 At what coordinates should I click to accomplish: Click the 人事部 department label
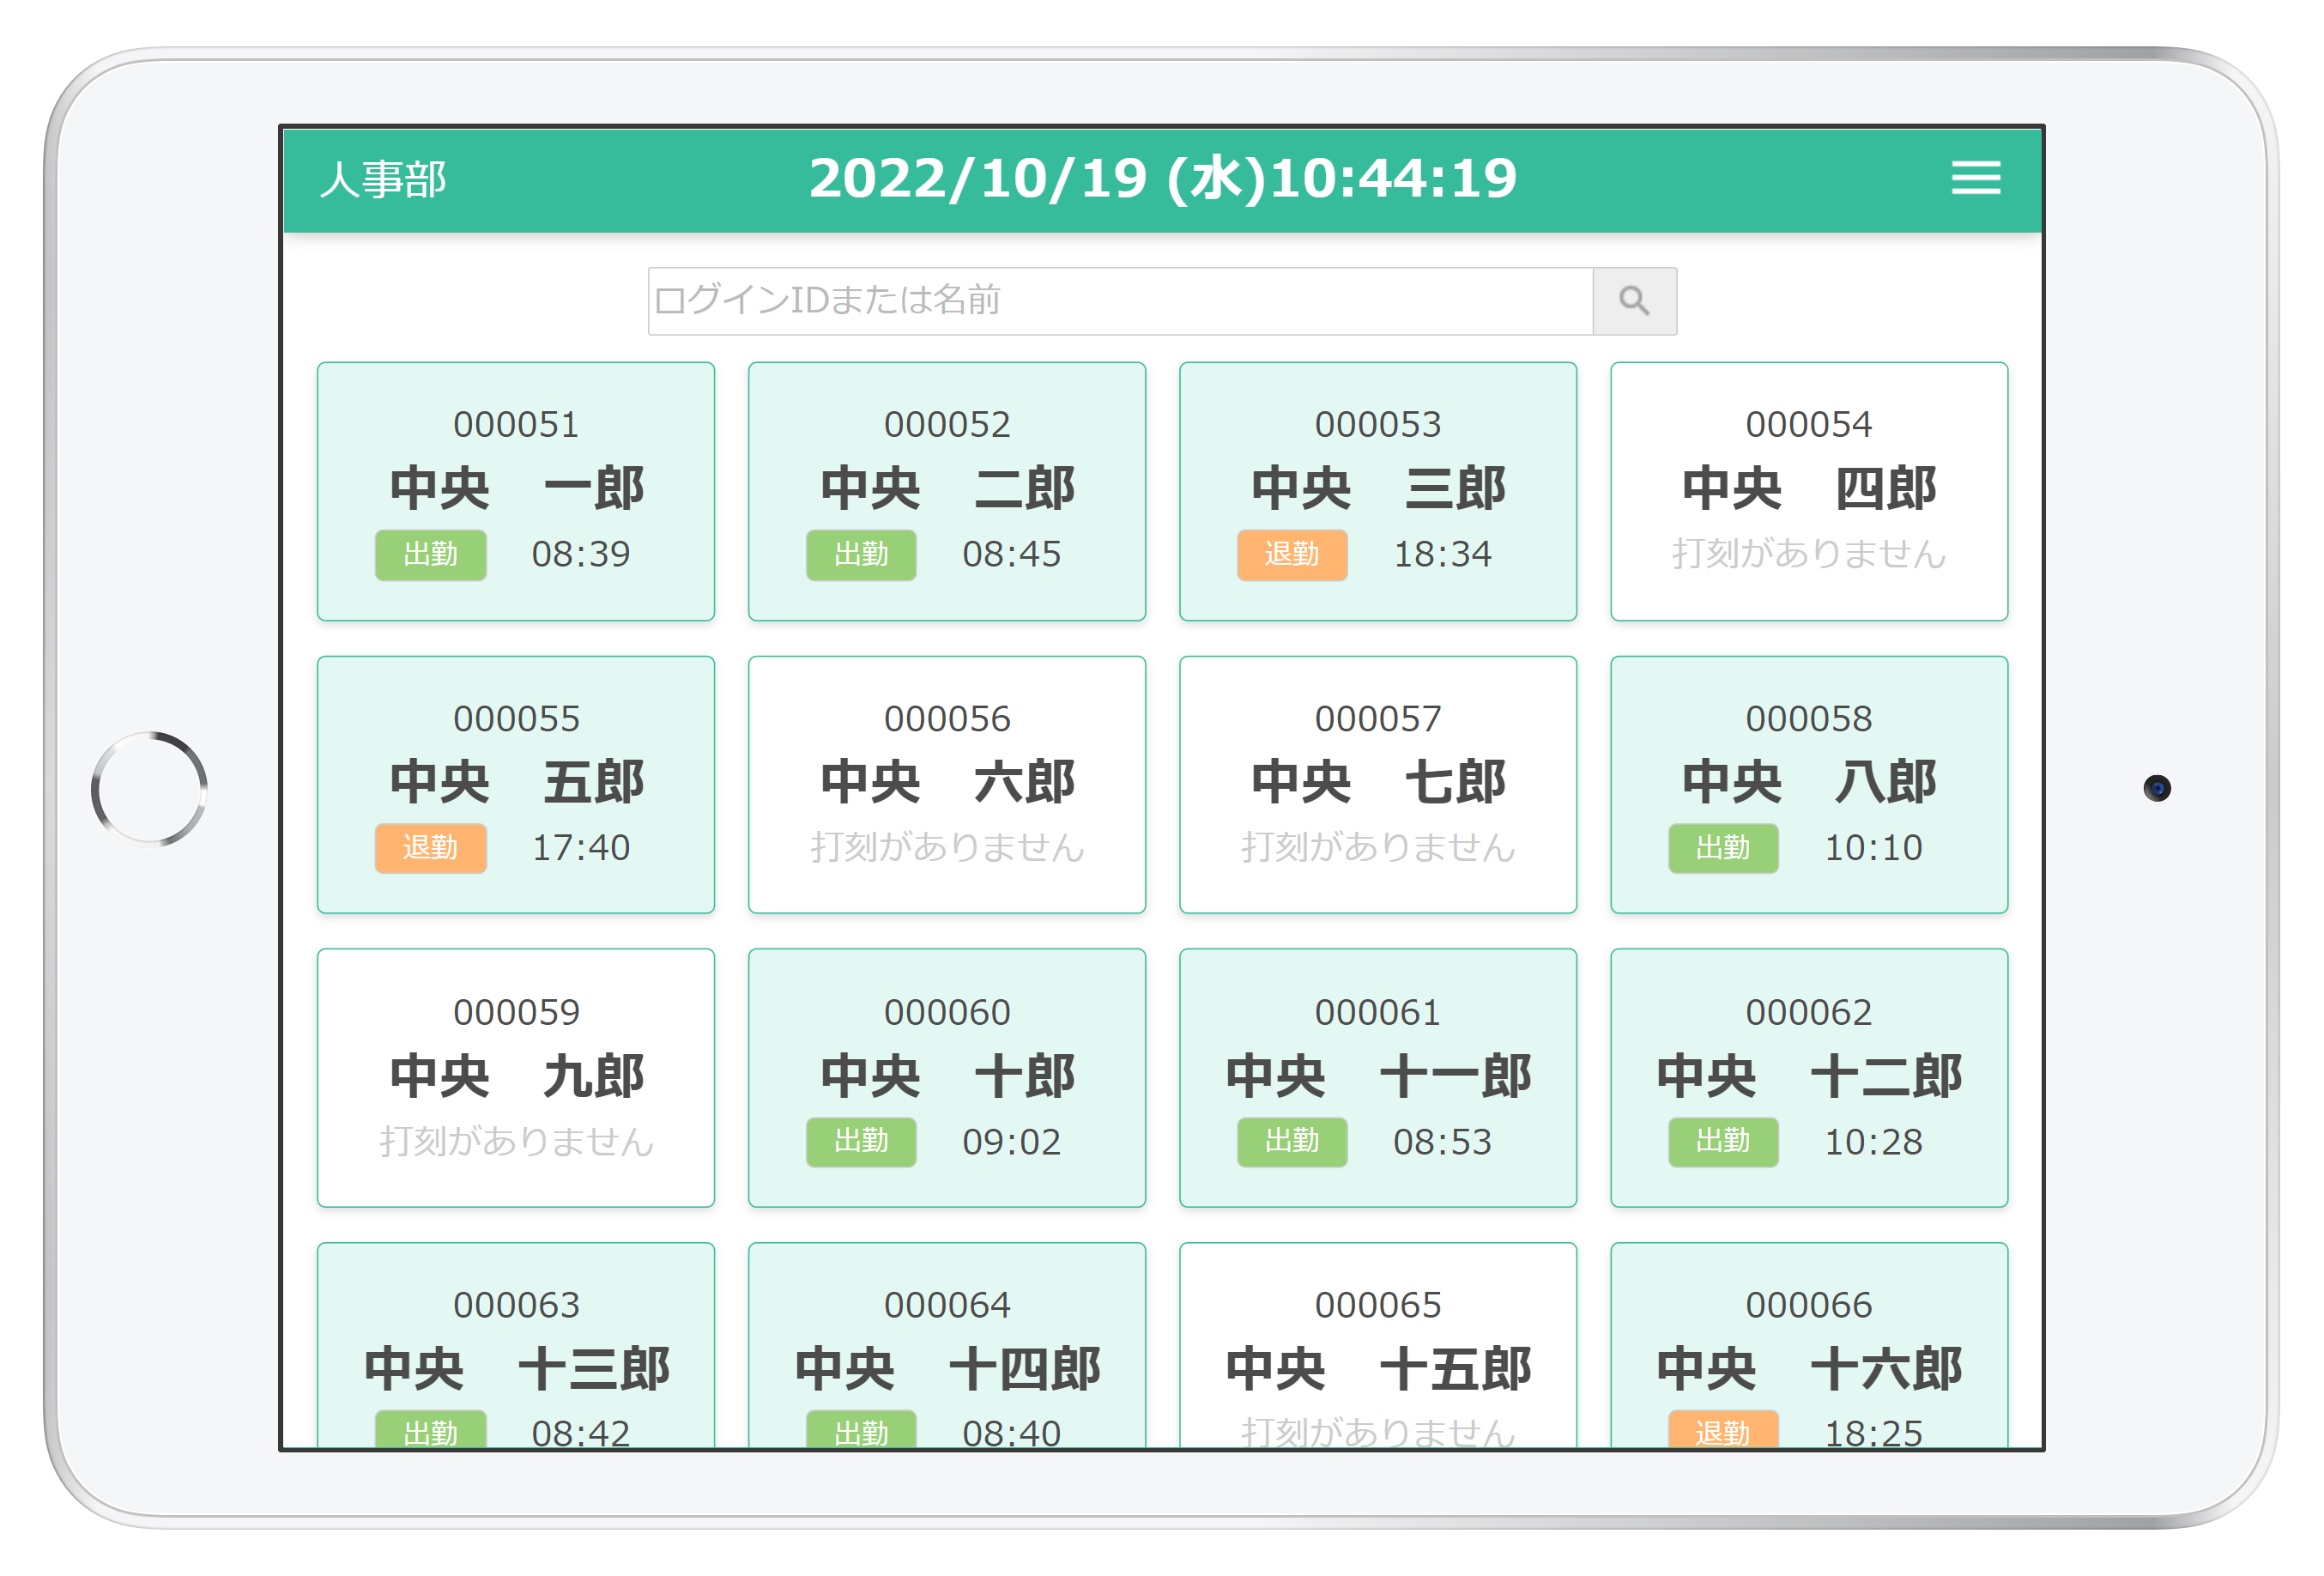pos(383,181)
